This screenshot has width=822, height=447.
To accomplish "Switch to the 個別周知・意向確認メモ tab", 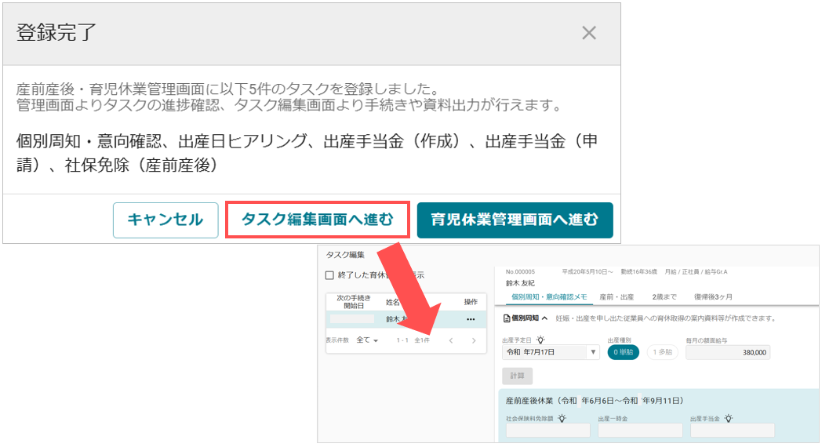I will click(549, 297).
